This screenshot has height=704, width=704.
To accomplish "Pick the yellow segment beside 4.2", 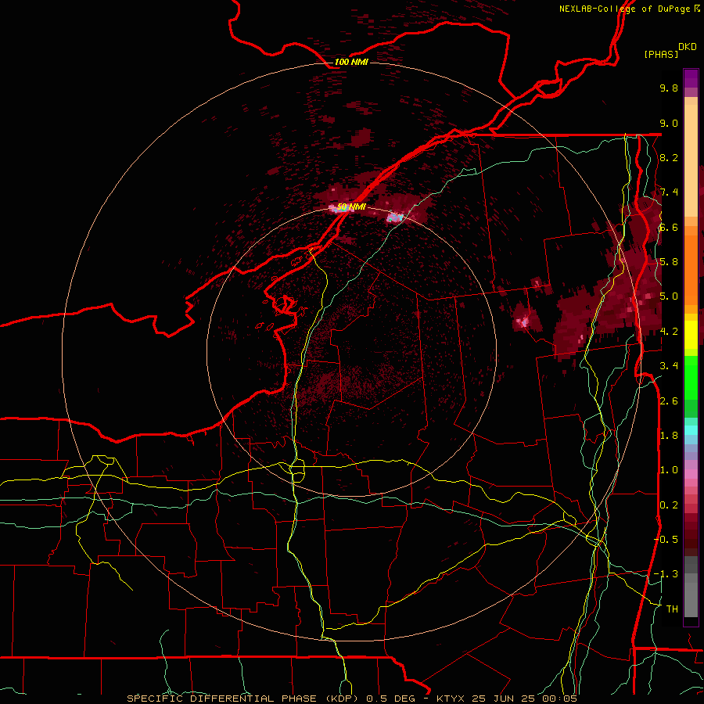I will pyautogui.click(x=691, y=335).
